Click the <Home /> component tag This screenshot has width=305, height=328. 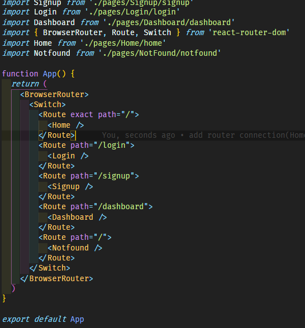coord(66,125)
